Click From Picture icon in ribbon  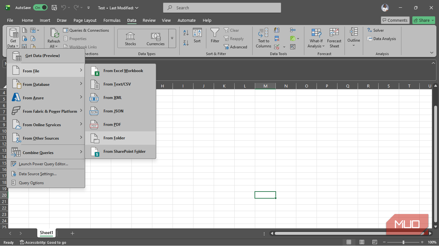[33, 30]
